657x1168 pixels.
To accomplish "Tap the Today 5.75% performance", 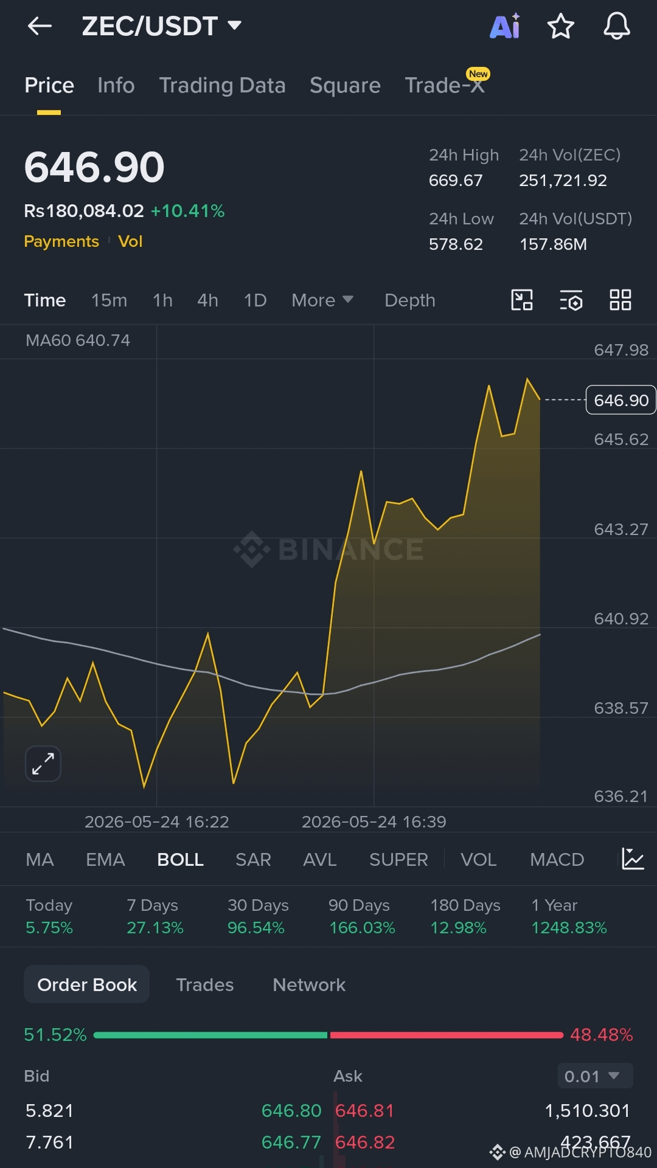I will [49, 916].
